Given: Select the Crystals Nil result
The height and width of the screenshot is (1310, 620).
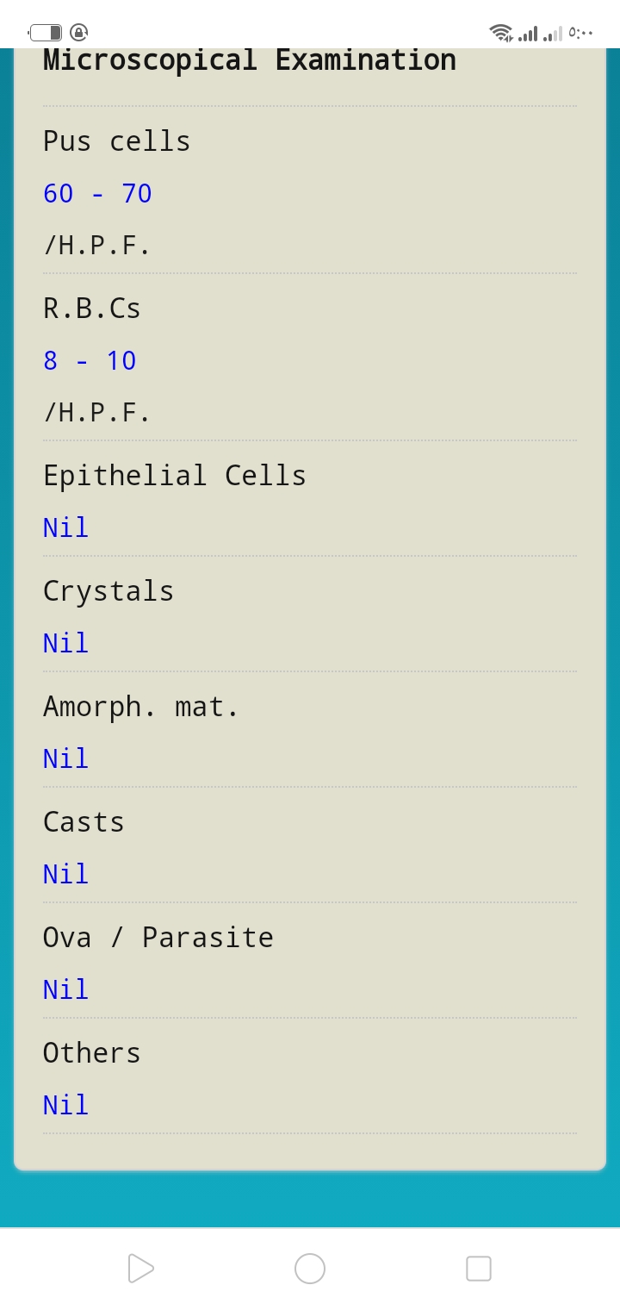Looking at the screenshot, I should (65, 643).
